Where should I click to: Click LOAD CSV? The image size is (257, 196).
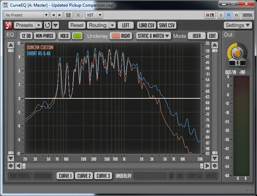coord(147,25)
